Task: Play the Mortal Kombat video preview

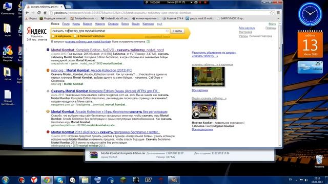Action: [x=196, y=114]
